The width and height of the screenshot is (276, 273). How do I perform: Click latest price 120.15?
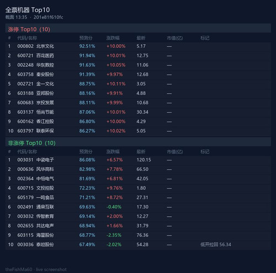point(144,160)
